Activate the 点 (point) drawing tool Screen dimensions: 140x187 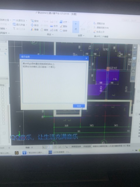pyautogui.click(x=76, y=27)
